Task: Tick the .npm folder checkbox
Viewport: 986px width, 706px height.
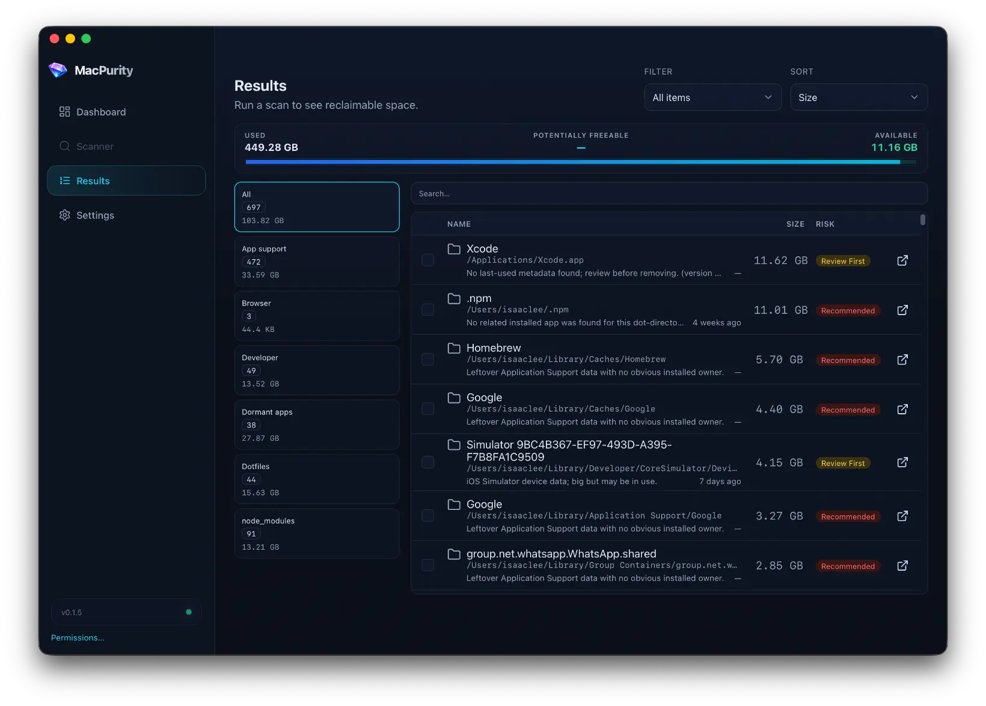Action: 428,310
